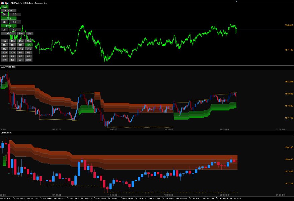Toggle the ARC button
294x201 pixels.
pyautogui.click(x=9, y=33)
